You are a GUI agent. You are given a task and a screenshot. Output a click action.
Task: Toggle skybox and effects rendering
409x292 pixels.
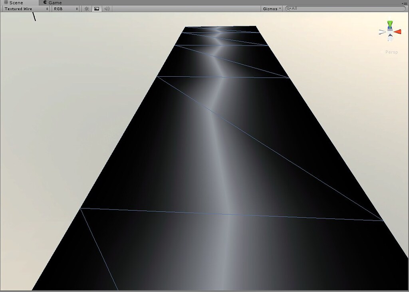click(97, 8)
